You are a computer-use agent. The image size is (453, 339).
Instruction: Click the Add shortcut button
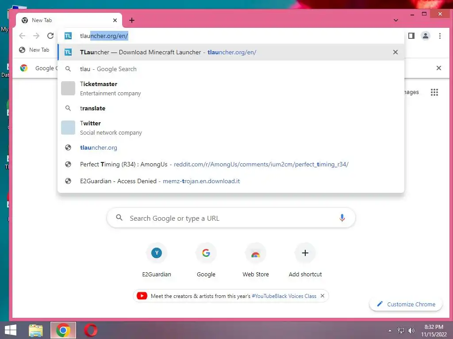305,260
